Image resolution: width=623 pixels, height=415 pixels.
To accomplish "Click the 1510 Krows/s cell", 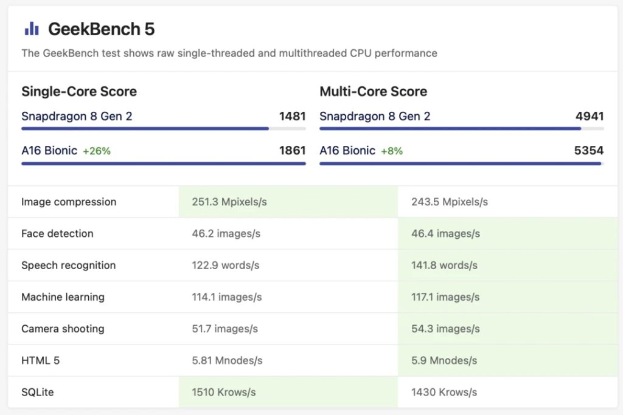I will point(288,392).
